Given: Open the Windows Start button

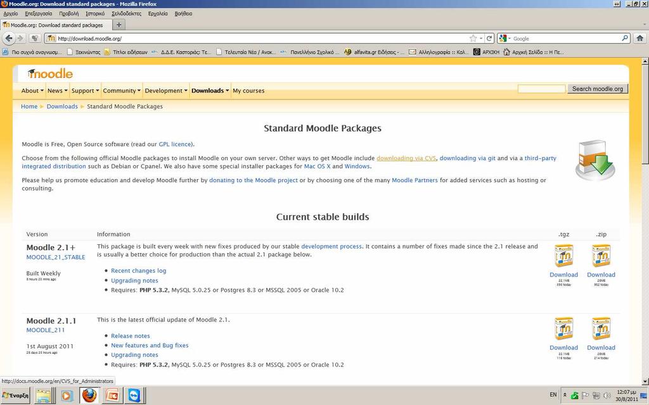Looking at the screenshot, I should click(x=16, y=396).
